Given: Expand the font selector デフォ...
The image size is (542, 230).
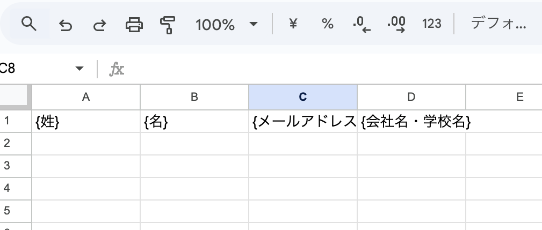Looking at the screenshot, I should pos(497,24).
